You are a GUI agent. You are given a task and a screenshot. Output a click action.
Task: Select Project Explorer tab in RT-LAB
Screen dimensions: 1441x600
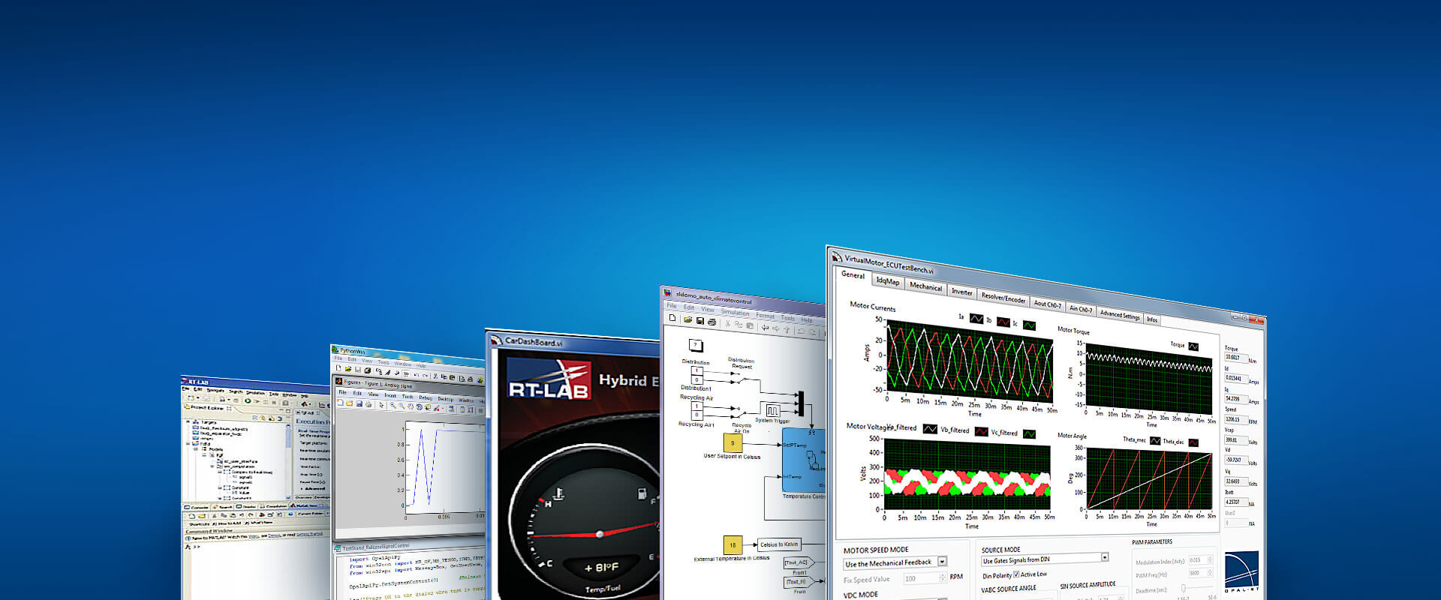[206, 408]
